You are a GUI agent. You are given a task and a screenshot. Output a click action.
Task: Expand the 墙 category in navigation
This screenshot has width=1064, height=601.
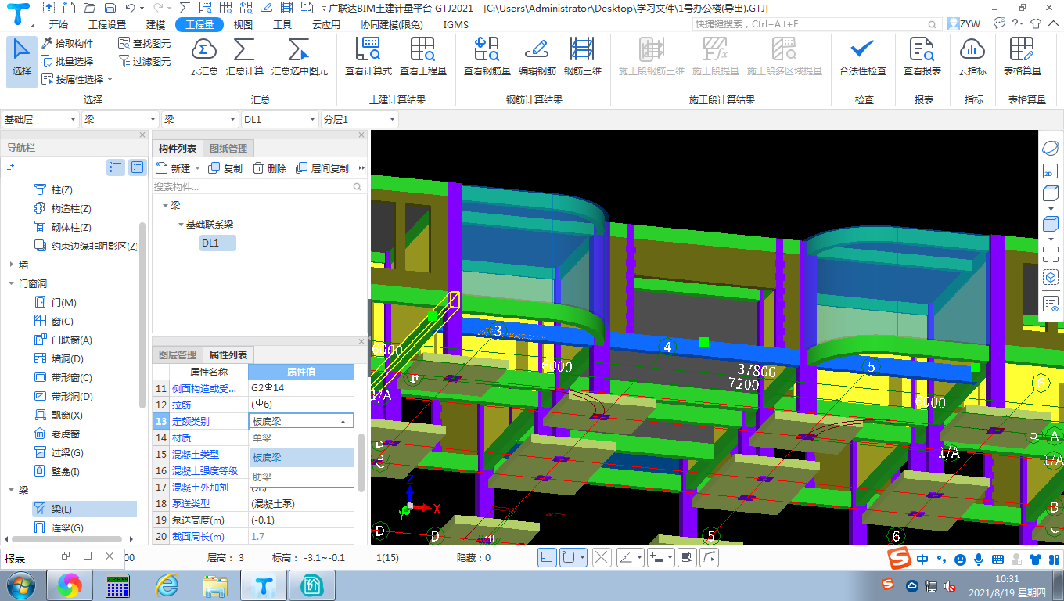tap(11, 265)
